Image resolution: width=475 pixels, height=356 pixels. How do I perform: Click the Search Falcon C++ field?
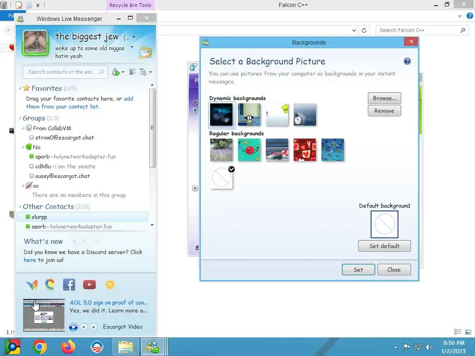click(422, 30)
